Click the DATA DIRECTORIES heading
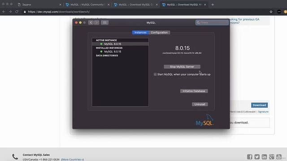The width and height of the screenshot is (287, 161). (107, 55)
